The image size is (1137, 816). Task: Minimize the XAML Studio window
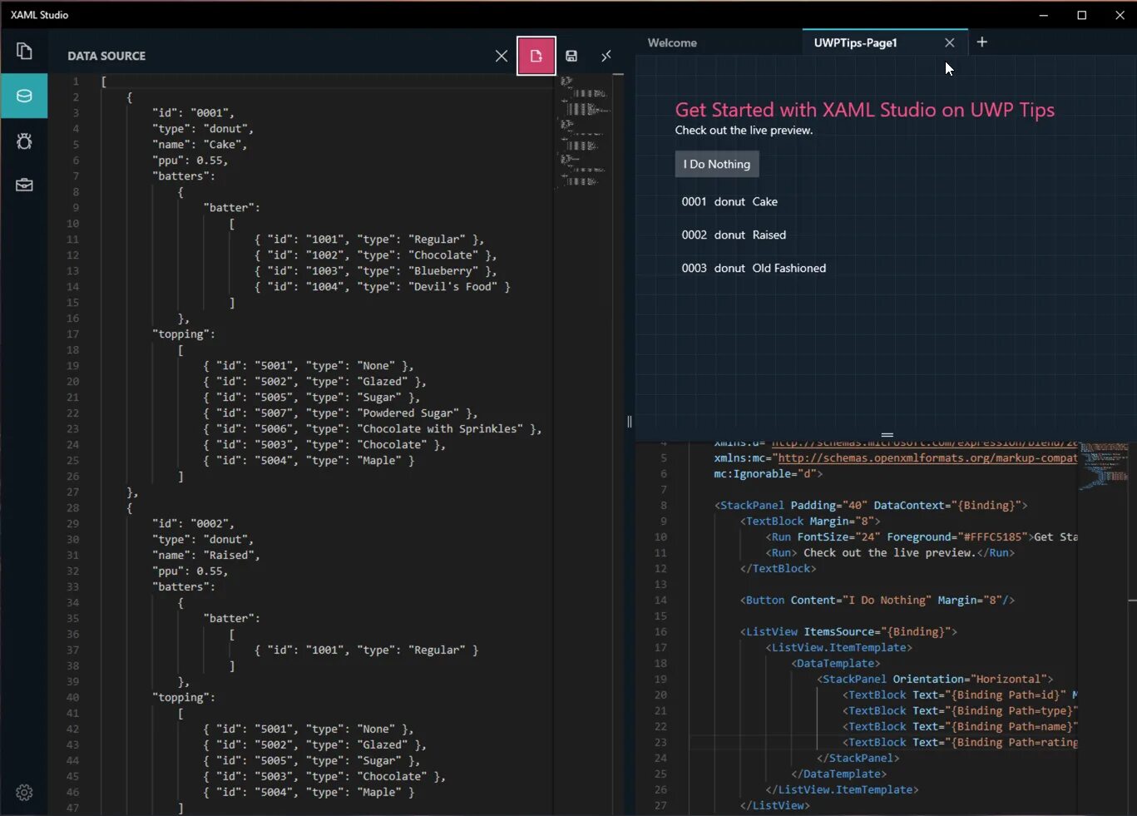[x=1044, y=15]
